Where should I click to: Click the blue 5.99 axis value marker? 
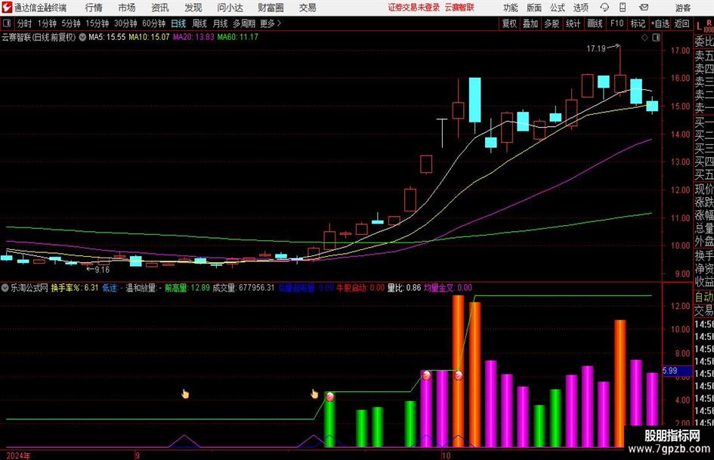click(x=676, y=371)
